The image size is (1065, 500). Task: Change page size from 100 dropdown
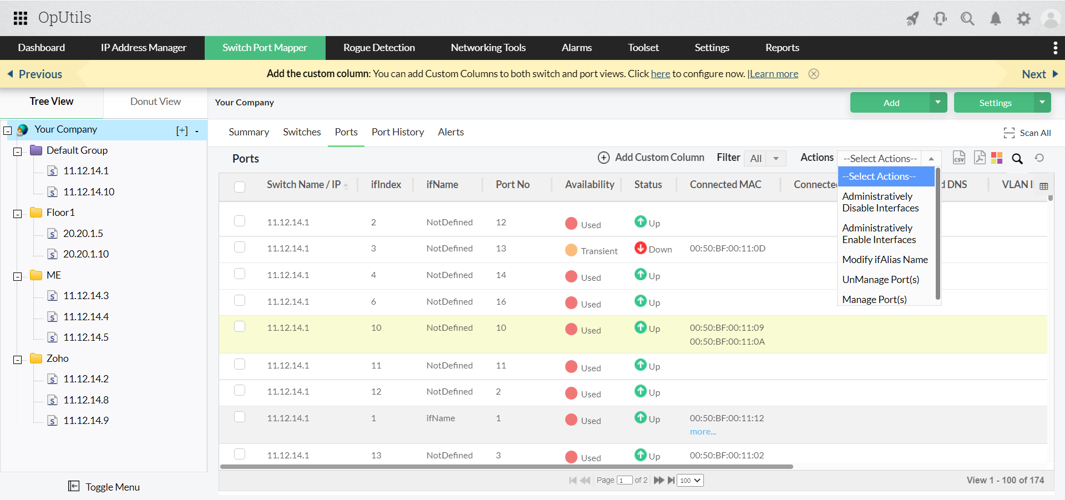coord(691,481)
